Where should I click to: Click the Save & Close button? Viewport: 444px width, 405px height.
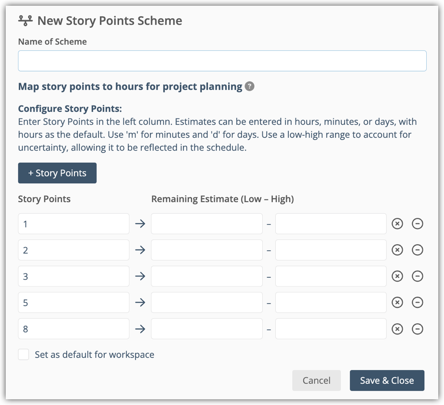(387, 381)
